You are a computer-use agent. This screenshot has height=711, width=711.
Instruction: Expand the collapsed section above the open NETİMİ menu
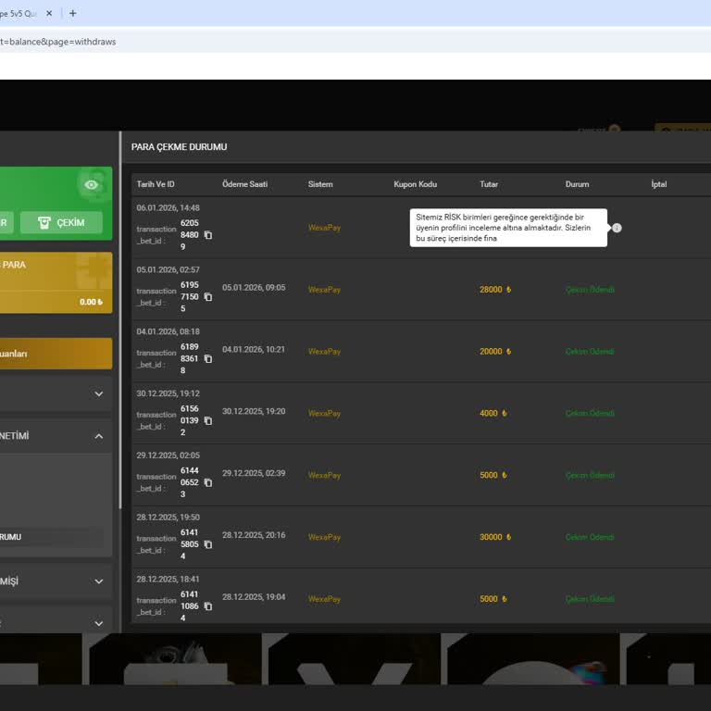click(x=99, y=393)
